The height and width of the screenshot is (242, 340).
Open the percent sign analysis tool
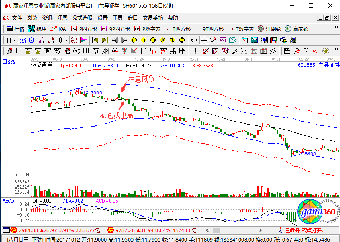pyautogui.click(x=306, y=51)
